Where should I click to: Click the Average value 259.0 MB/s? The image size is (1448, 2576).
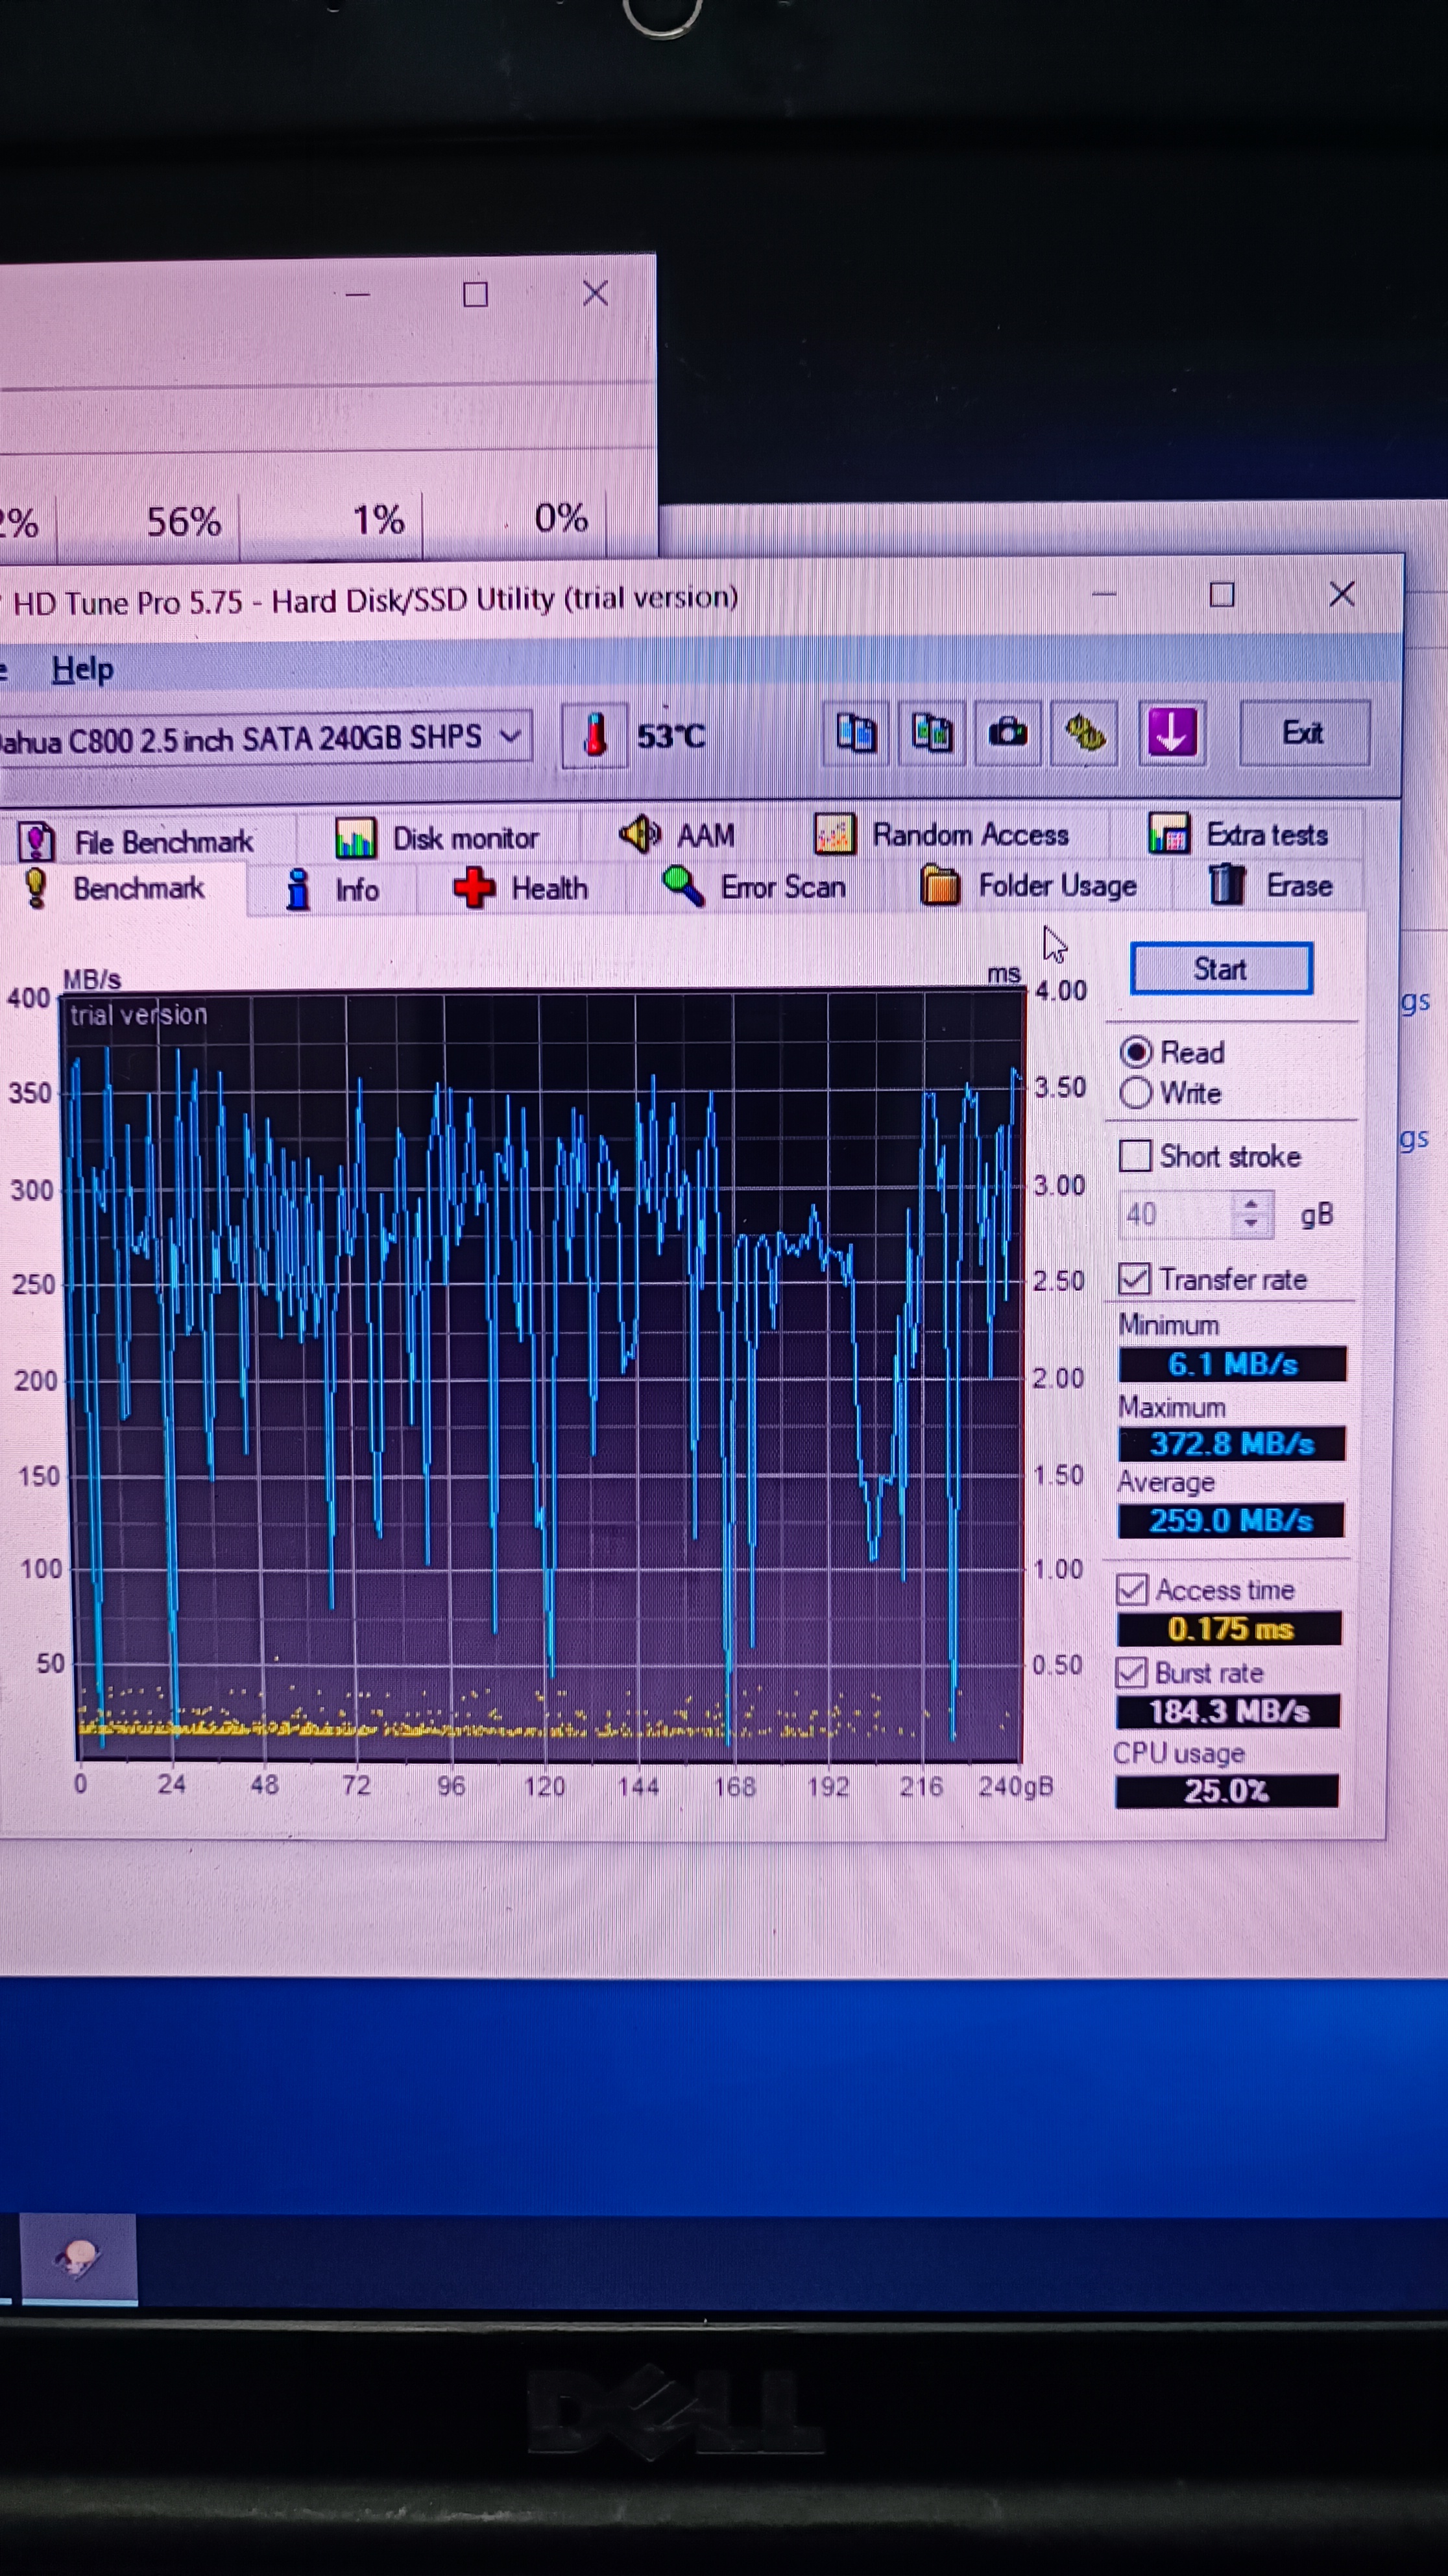[1230, 1521]
